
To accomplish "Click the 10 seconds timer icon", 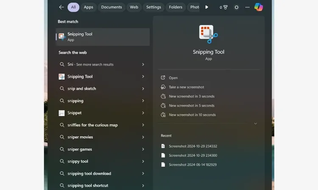I will coord(163,115).
